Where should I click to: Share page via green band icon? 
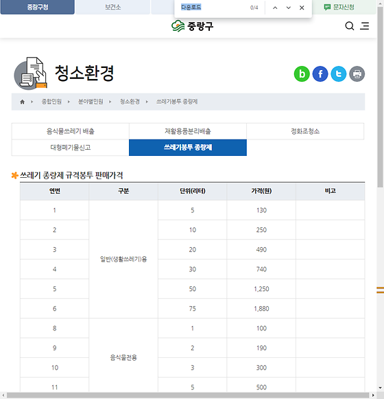(302, 74)
